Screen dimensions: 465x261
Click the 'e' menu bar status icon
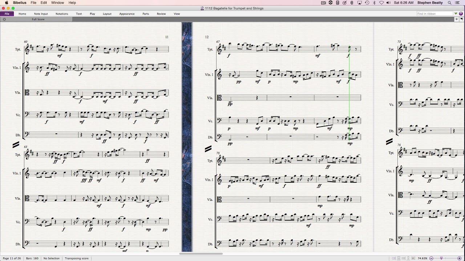coord(352,3)
